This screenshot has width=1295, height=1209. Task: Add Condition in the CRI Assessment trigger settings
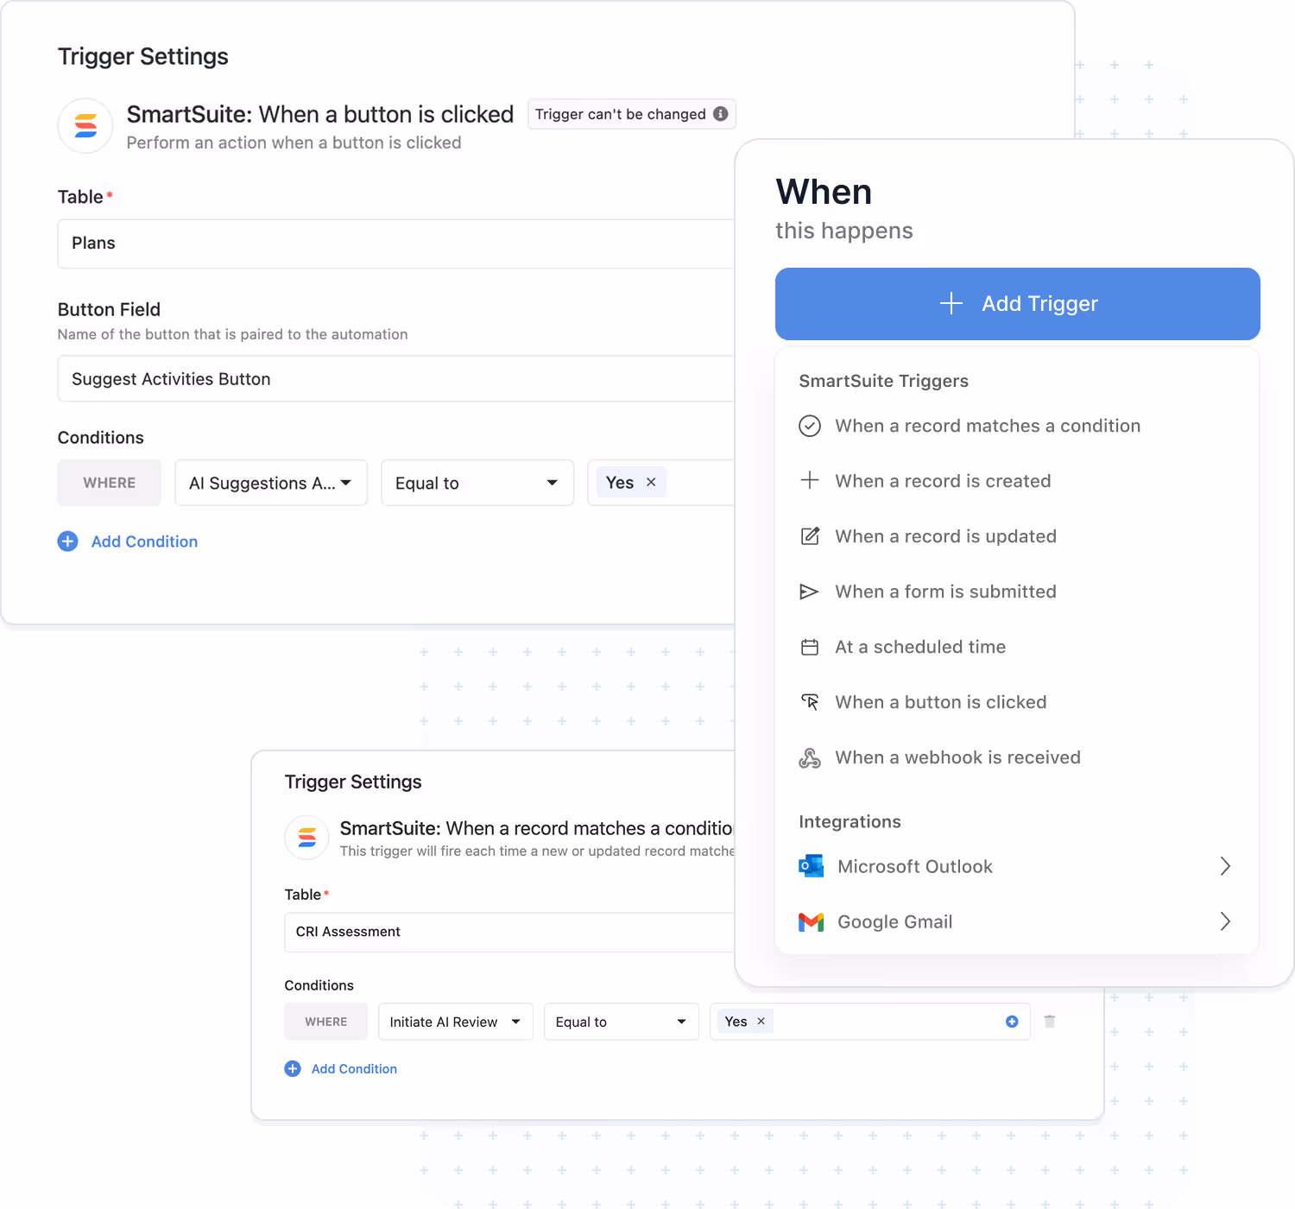pos(341,1069)
